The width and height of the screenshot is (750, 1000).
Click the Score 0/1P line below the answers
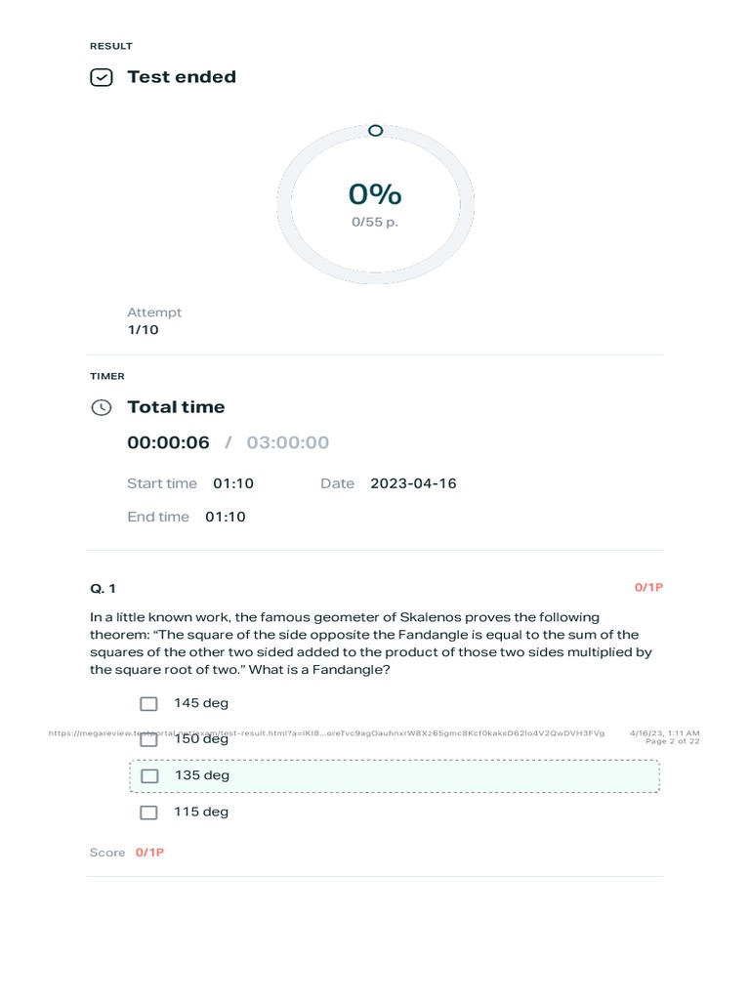pos(127,853)
